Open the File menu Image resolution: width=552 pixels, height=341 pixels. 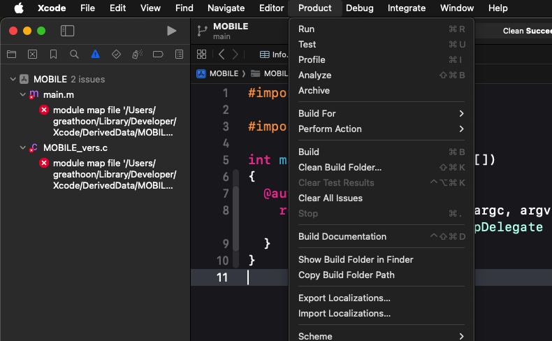[87, 8]
